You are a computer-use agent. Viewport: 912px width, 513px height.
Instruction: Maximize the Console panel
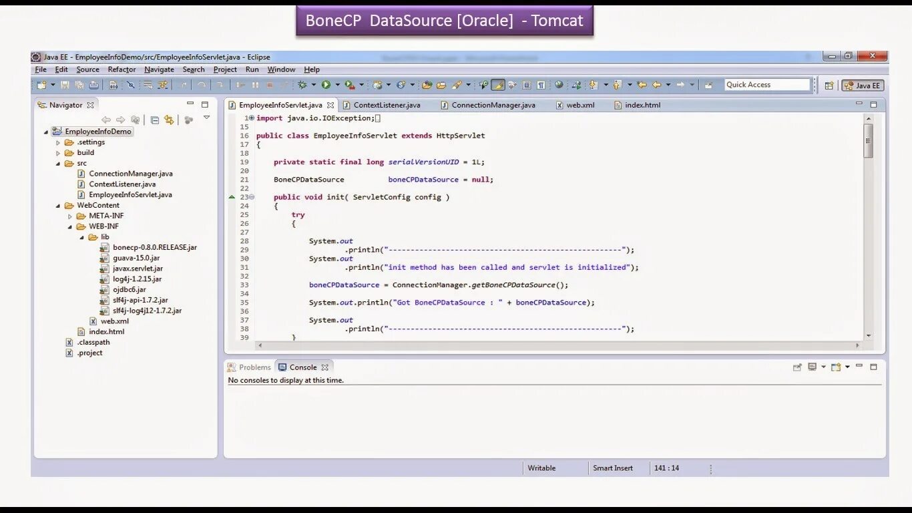(x=873, y=366)
